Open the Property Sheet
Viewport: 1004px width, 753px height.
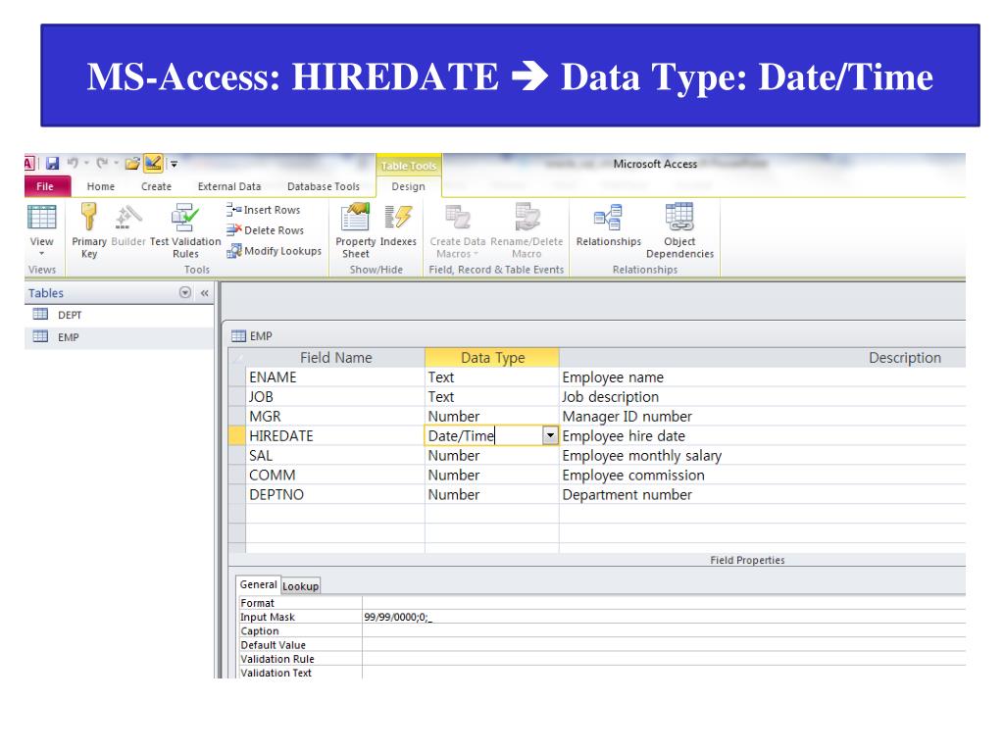coord(355,230)
